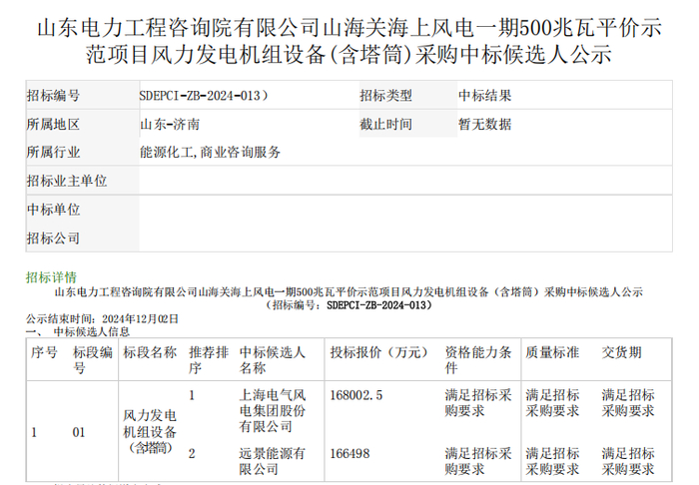Click the 中标候选人名称 column header
Screen dimensions: 699x485
point(272,360)
